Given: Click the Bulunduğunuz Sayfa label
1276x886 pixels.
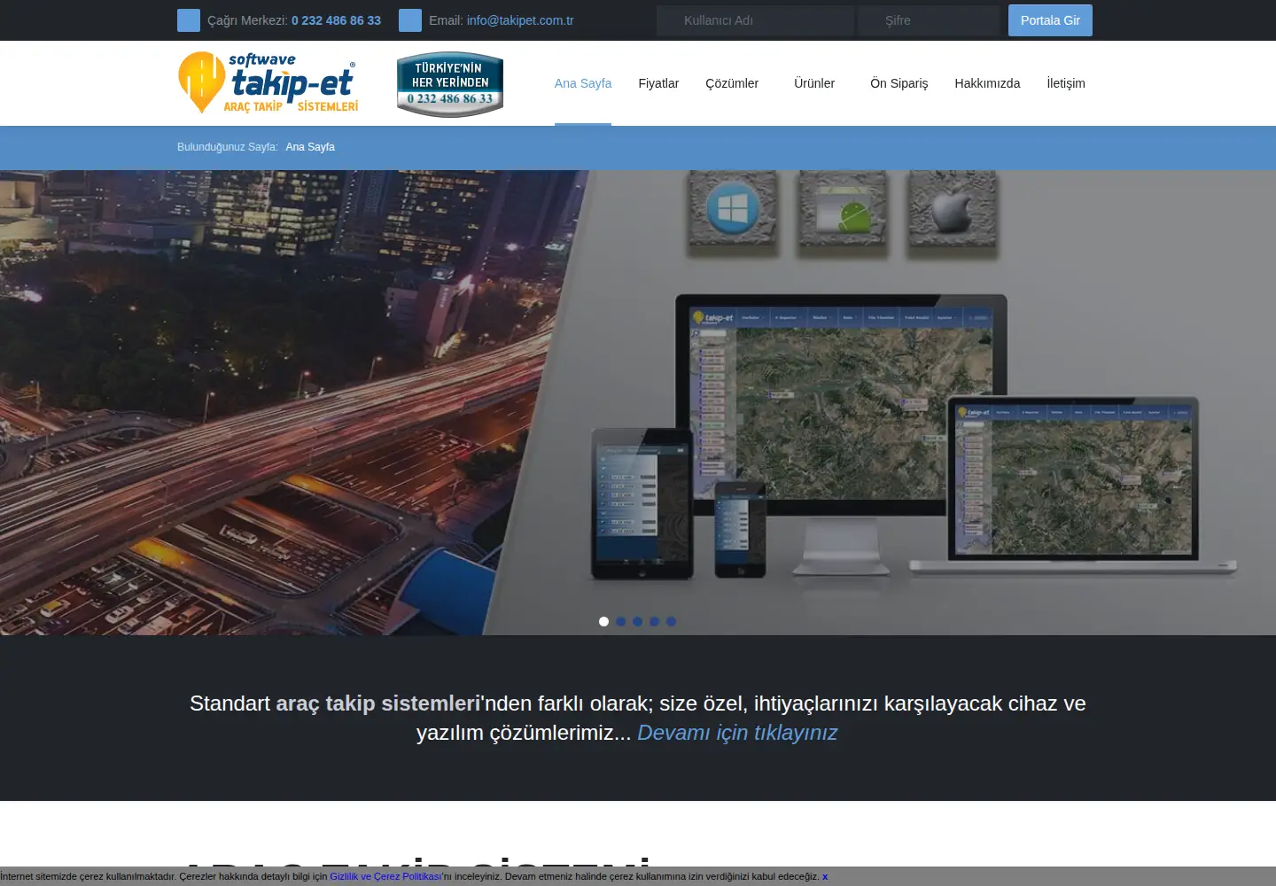Looking at the screenshot, I should pos(228,147).
